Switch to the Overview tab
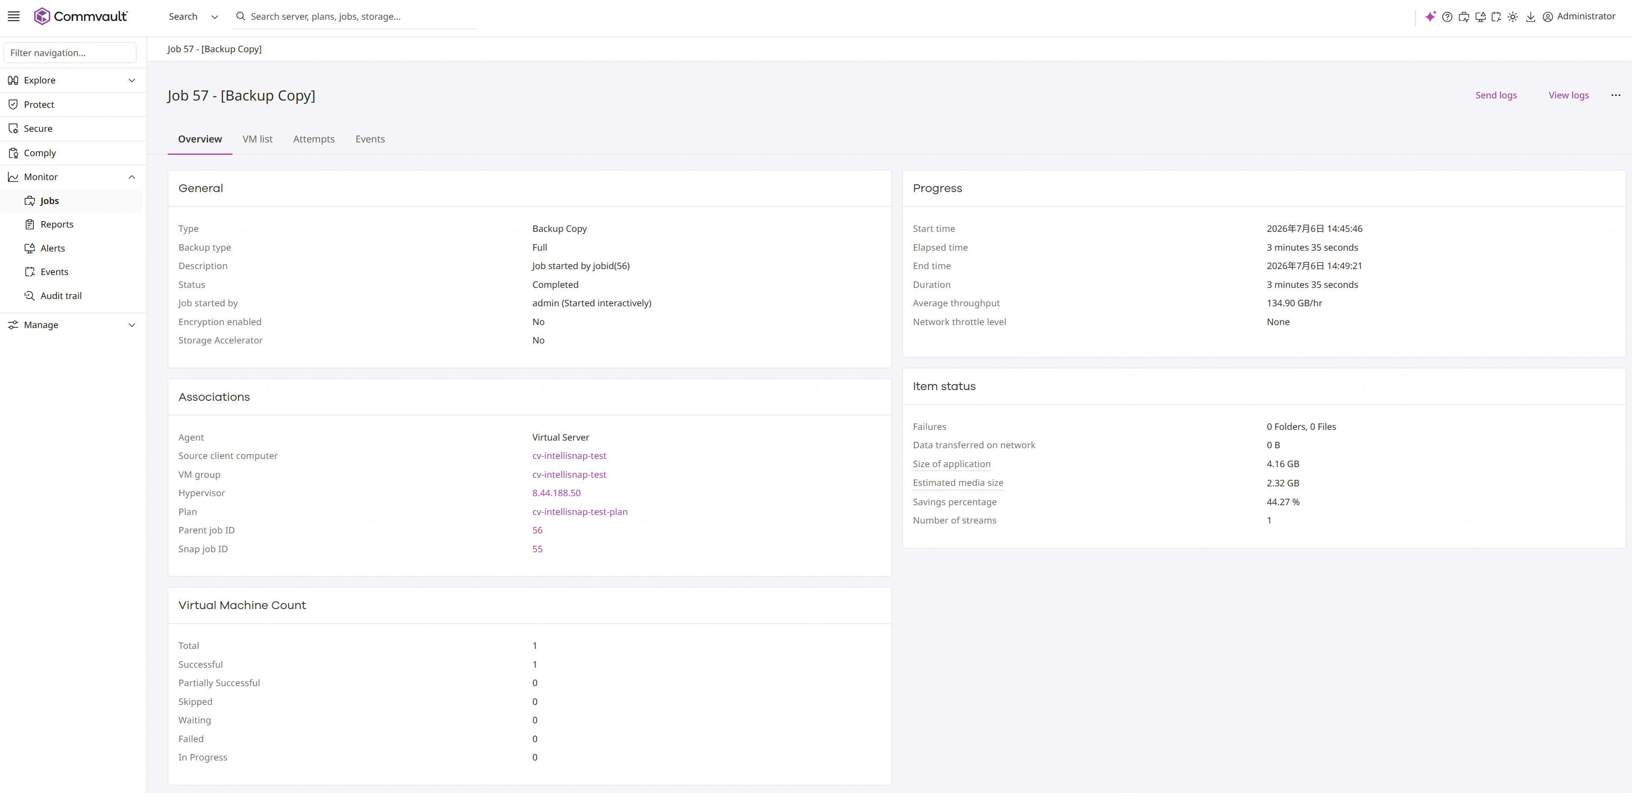 [199, 139]
